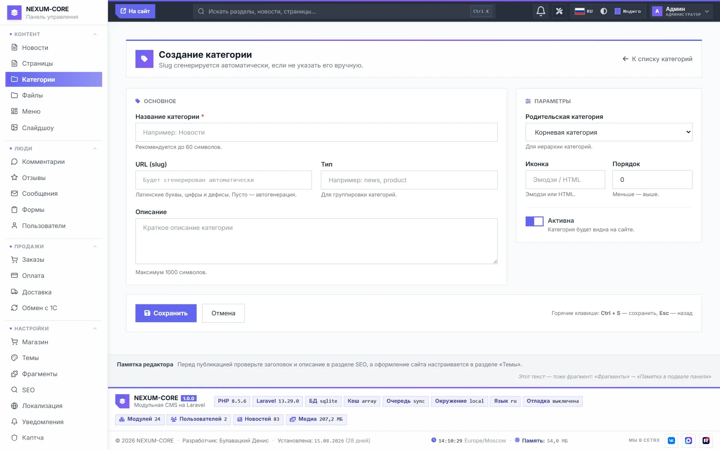Open Родительская категория dropdown
This screenshot has height=450, width=720.
click(x=609, y=132)
